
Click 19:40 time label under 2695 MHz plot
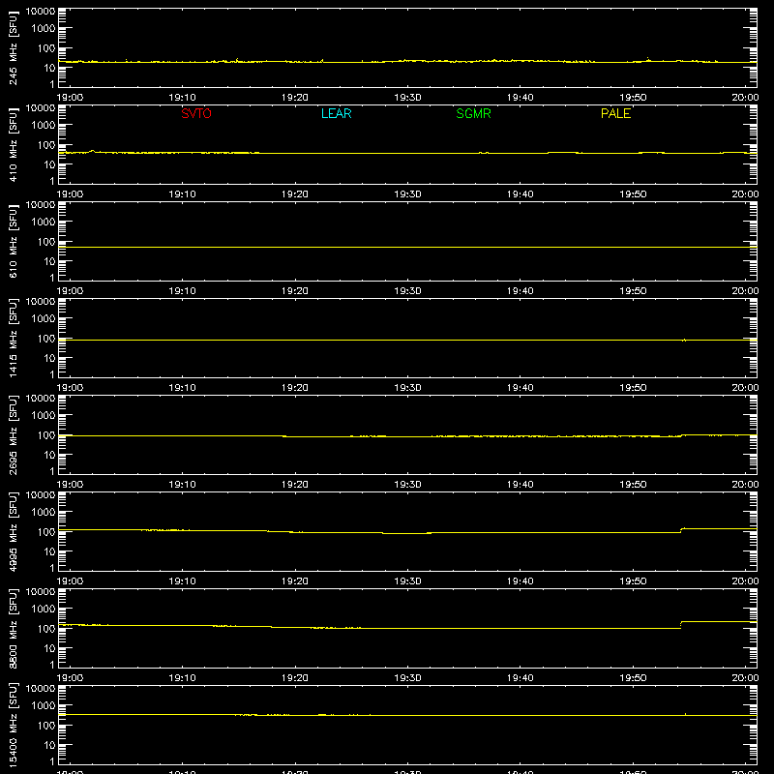click(521, 485)
